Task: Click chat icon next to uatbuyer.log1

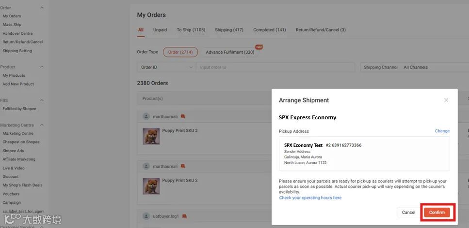Action: pyautogui.click(x=185, y=216)
